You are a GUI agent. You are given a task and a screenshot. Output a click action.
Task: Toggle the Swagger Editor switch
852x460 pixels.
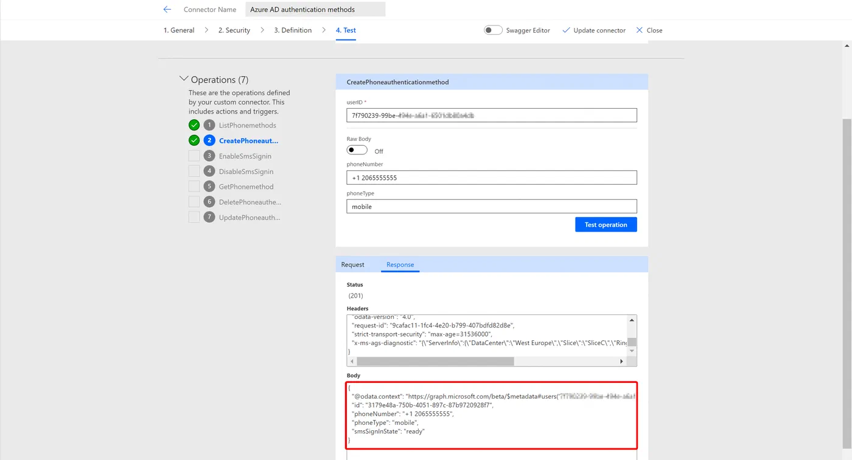point(493,30)
